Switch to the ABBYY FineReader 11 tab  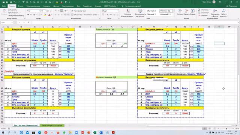pos(111,6)
